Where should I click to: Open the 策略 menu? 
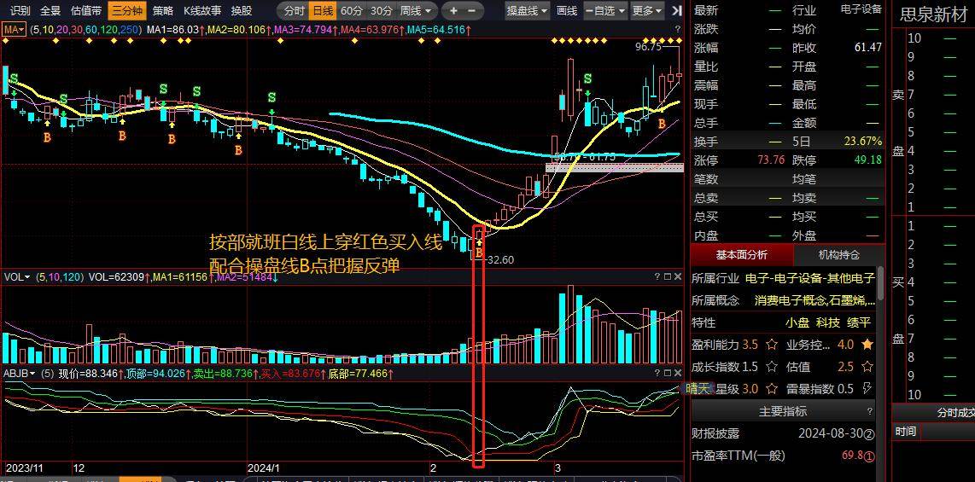[163, 10]
